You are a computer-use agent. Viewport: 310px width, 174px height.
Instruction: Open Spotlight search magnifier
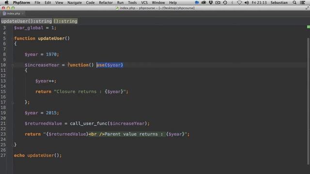[294, 2]
